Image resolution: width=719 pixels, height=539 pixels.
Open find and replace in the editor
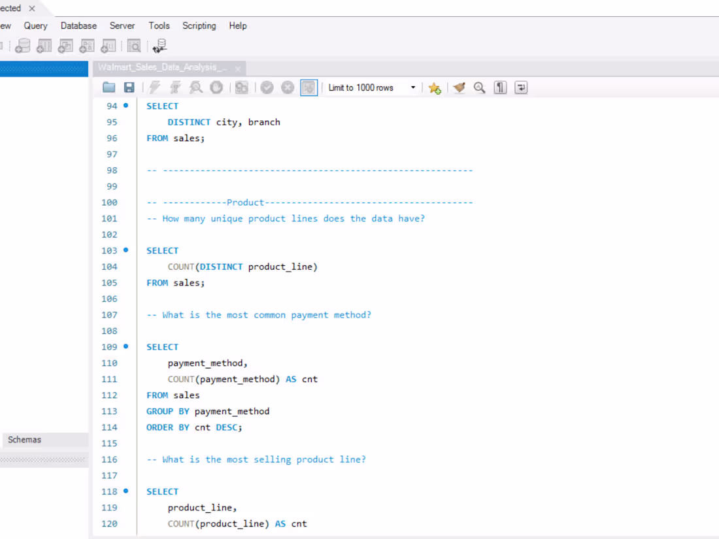coord(480,87)
